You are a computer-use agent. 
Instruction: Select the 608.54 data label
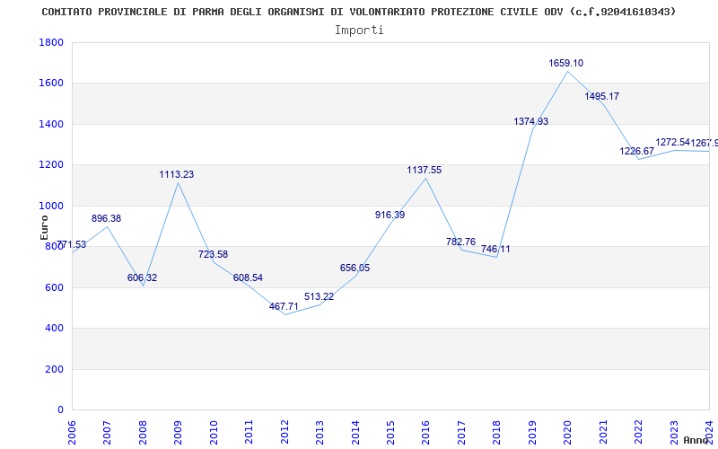tap(248, 277)
